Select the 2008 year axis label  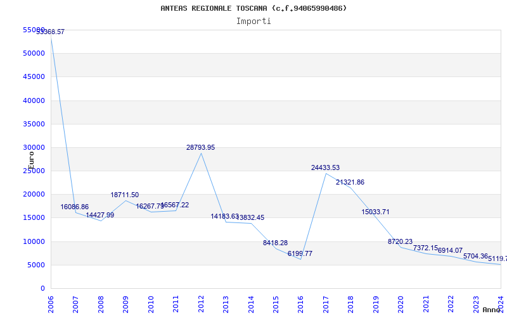click(x=101, y=305)
